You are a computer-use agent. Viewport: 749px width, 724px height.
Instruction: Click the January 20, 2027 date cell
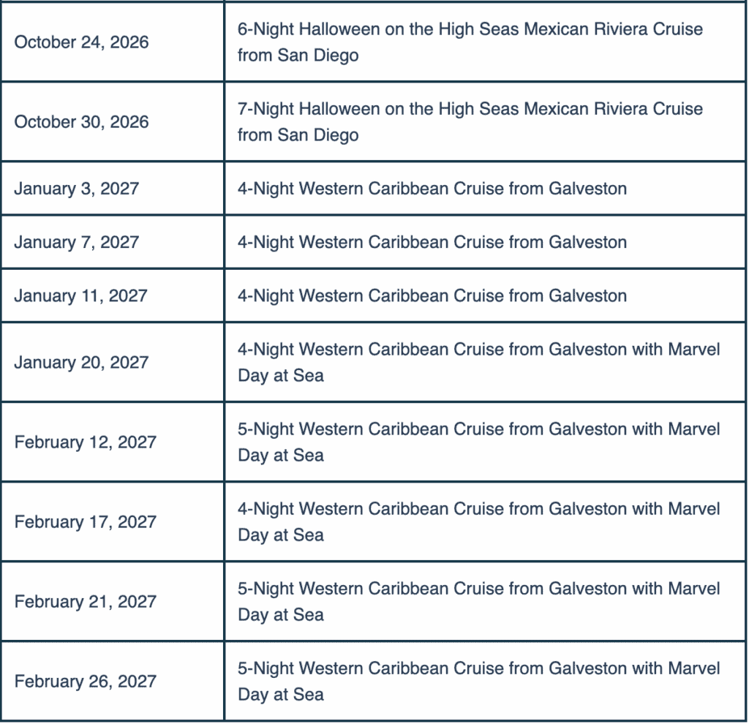click(80, 362)
